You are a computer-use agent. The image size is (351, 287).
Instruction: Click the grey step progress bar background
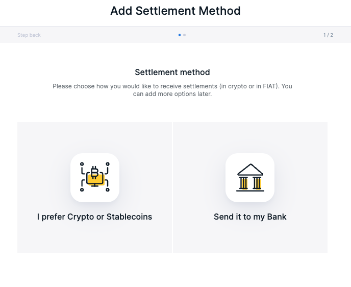[112, 35]
